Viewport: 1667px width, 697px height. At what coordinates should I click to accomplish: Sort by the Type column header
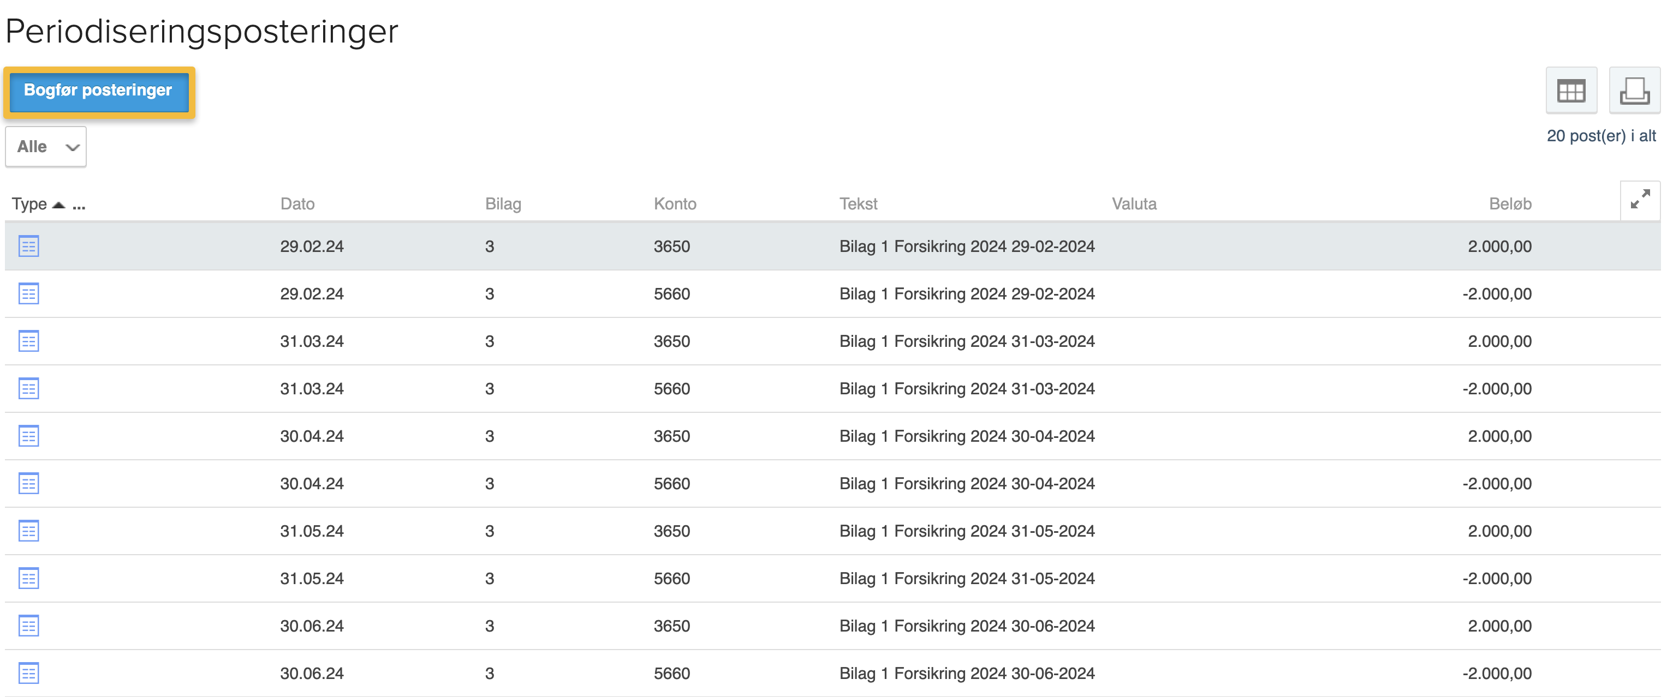(30, 205)
